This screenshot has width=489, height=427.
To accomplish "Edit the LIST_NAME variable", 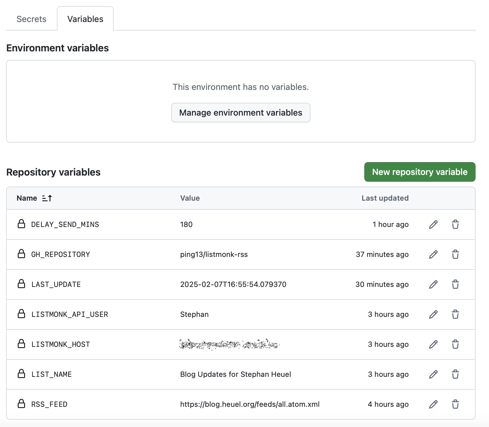I will coord(433,374).
